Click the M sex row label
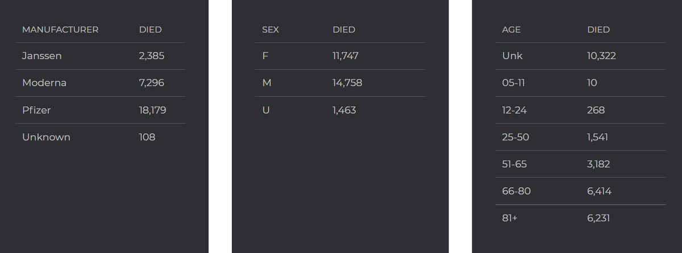This screenshot has height=253, width=682. (x=267, y=82)
